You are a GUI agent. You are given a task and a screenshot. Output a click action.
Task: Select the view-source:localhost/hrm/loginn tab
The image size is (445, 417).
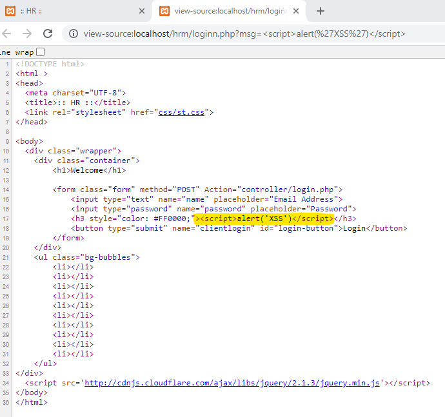pyautogui.click(x=230, y=11)
